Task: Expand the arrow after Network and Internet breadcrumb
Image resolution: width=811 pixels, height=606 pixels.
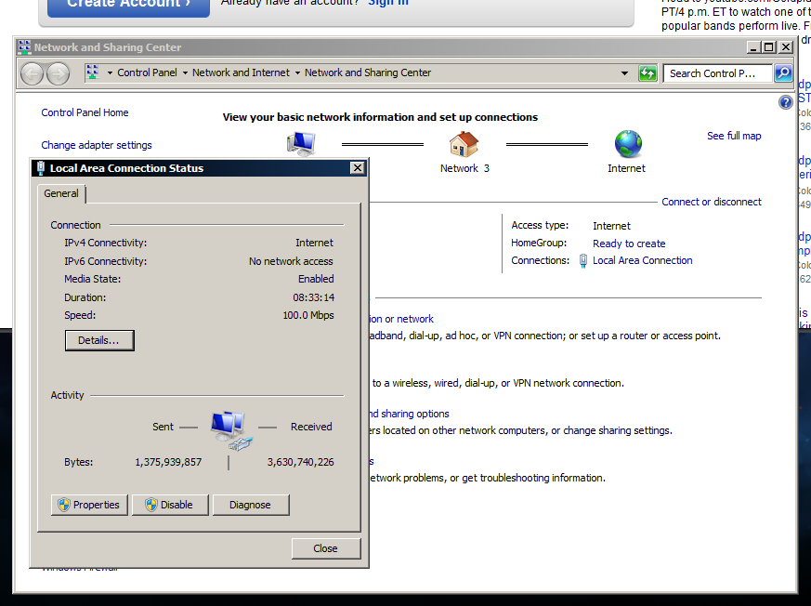Action: click(297, 73)
